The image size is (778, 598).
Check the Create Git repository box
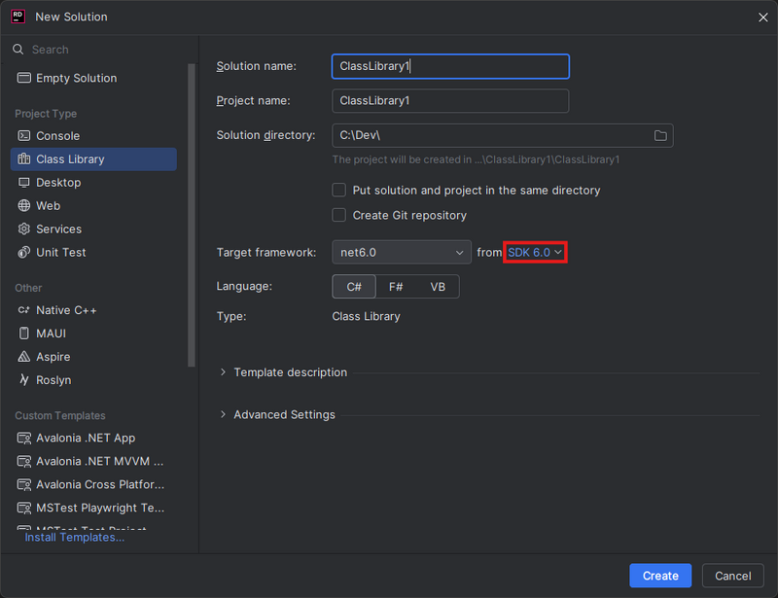(x=338, y=215)
